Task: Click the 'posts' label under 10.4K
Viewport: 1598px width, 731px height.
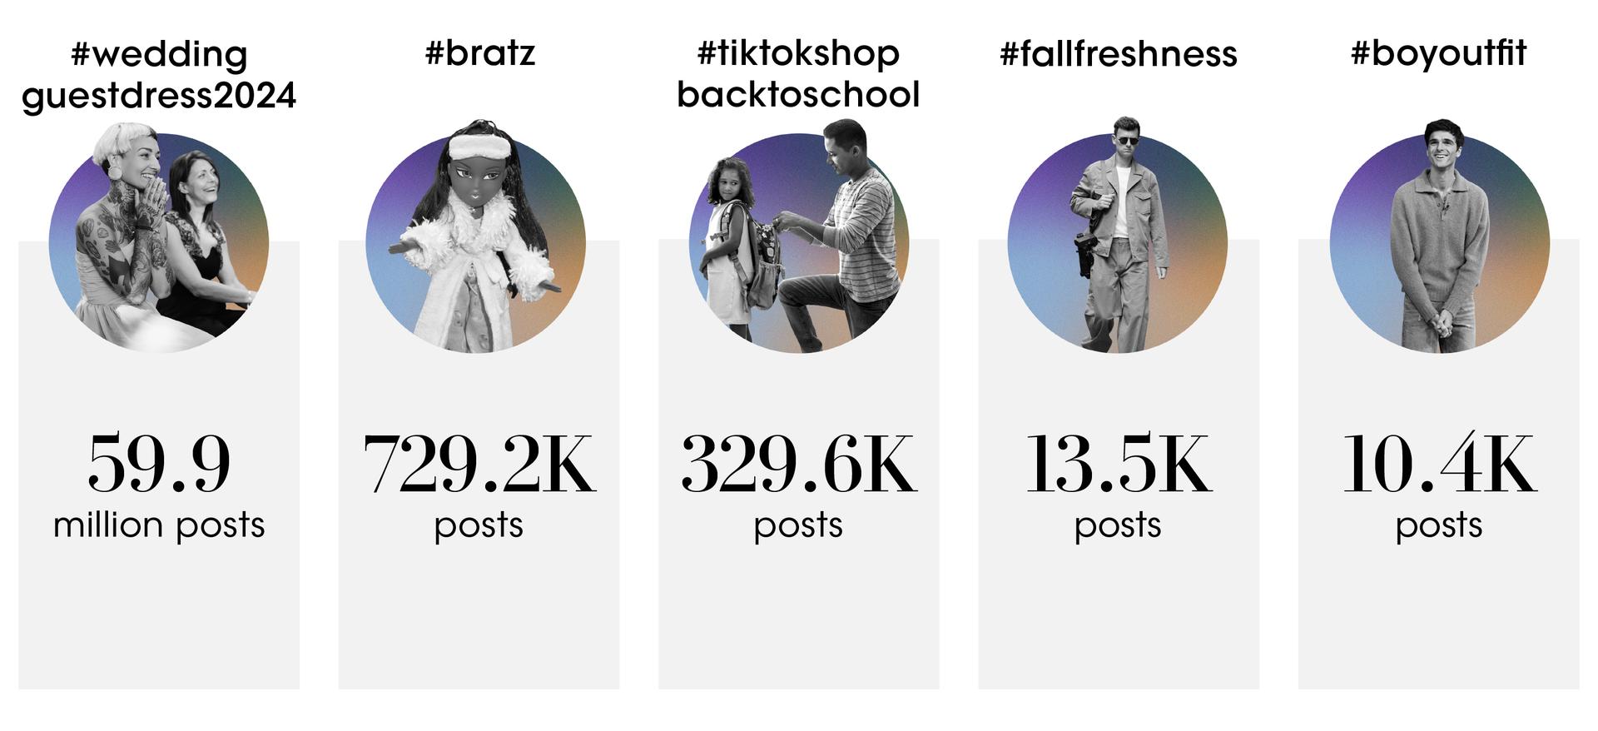Action: [x=1439, y=527]
